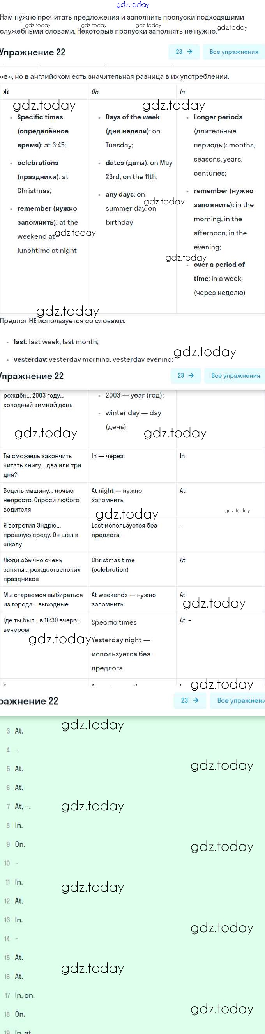Select the 'In' column header of the prepositions table
265x1034 pixels.
221,92
